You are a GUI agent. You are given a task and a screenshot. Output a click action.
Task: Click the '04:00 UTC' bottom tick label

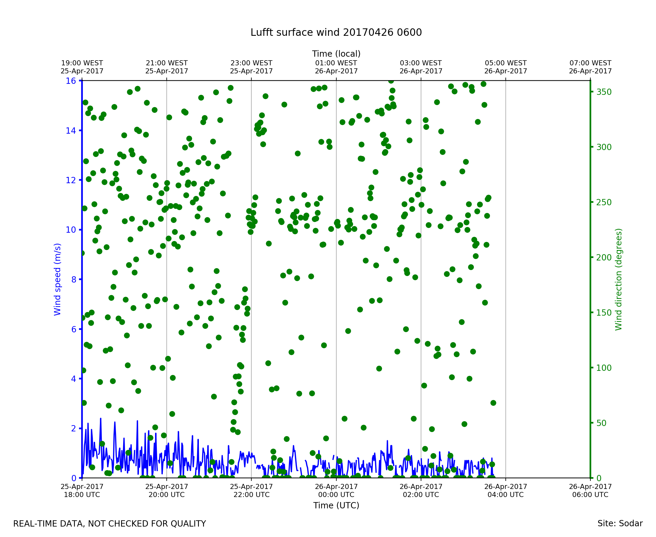[x=505, y=495]
